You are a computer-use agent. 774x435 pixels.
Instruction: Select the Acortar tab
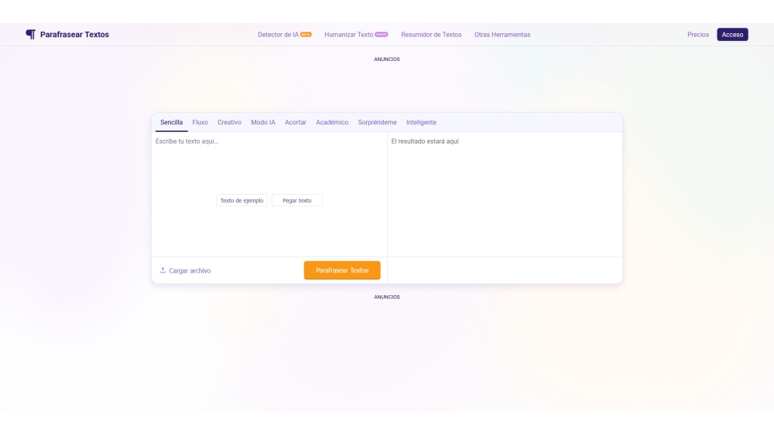click(x=296, y=122)
